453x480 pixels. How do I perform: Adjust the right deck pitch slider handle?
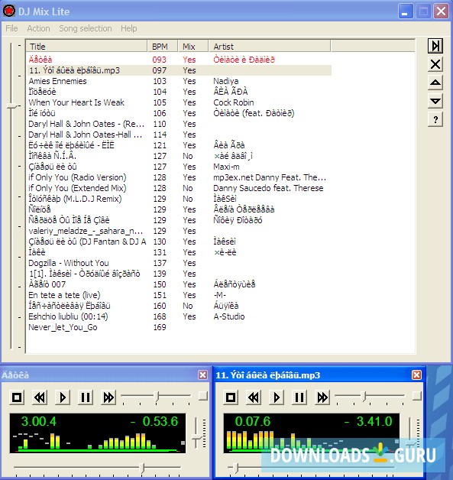coord(364,396)
